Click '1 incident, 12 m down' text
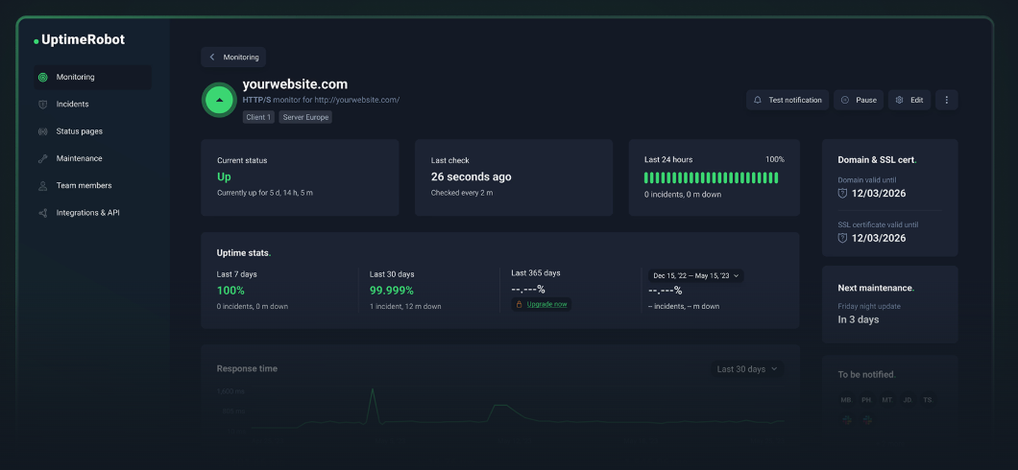The height and width of the screenshot is (470, 1018). (405, 307)
